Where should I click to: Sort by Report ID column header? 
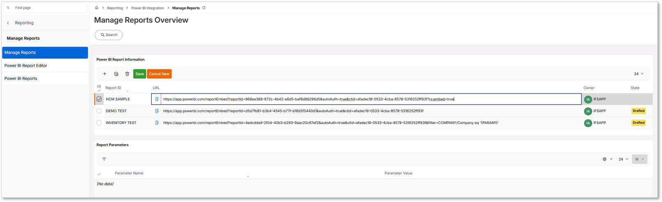[113, 88]
